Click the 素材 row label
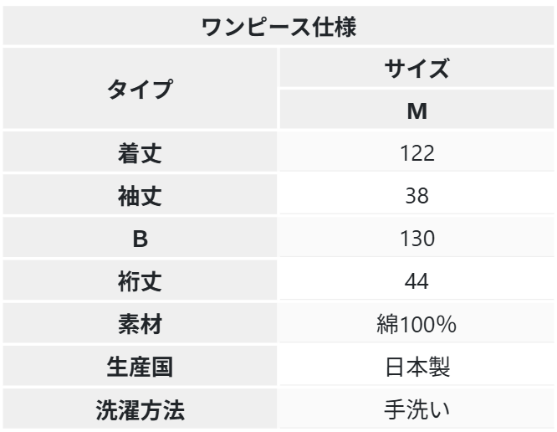Screen dimensions: 557x432 [140, 324]
